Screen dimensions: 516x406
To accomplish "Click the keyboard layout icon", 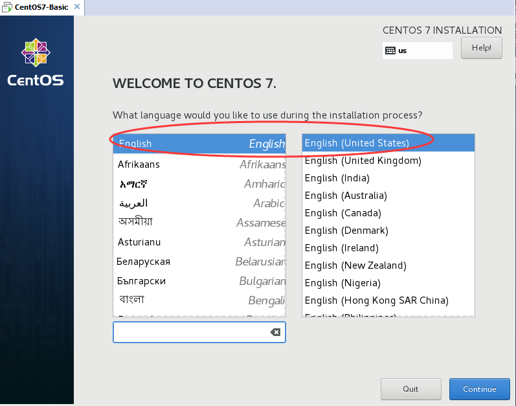I will point(390,51).
